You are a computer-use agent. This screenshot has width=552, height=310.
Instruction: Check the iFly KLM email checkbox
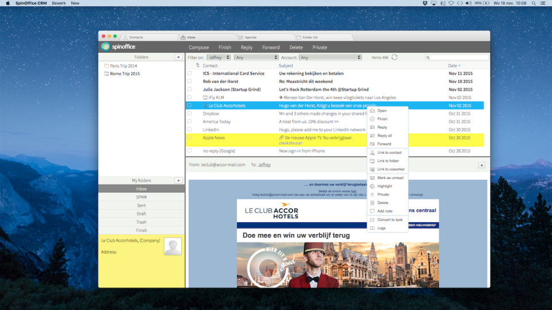pos(189,98)
